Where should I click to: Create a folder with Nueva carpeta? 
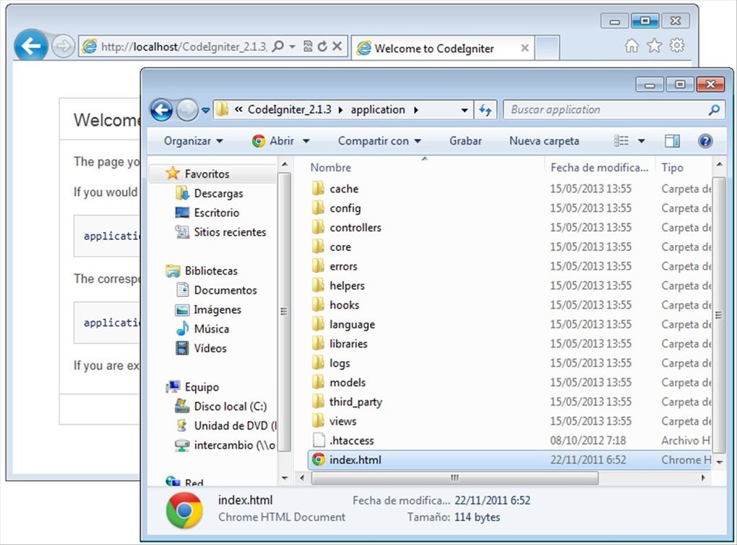click(543, 141)
